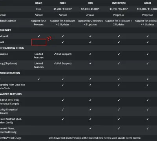Click the GOLD checkmark in the Advanced Flows row
This screenshot has width=157, height=141.
pyautogui.click(x=148, y=128)
